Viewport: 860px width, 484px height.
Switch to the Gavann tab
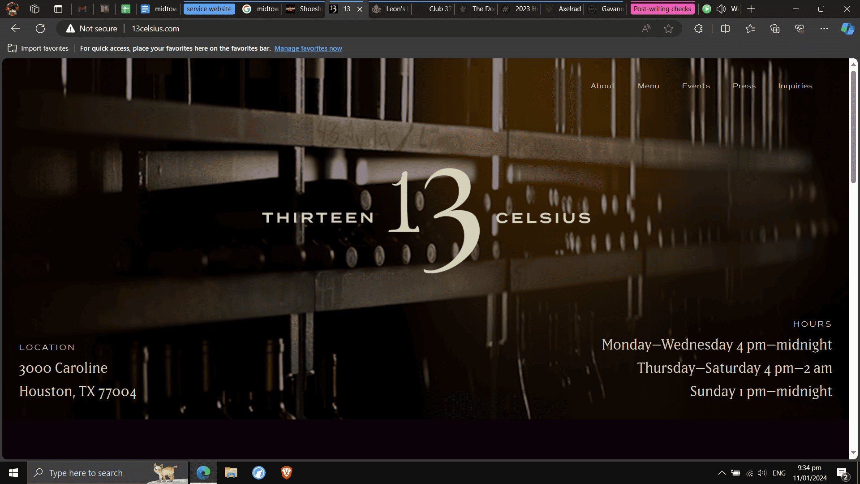tap(606, 9)
